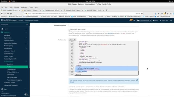Viewport: 174px width, 97px height.
Task: Click the Post Kernel Options input field
Action: pyautogui.click(x=104, y=25)
